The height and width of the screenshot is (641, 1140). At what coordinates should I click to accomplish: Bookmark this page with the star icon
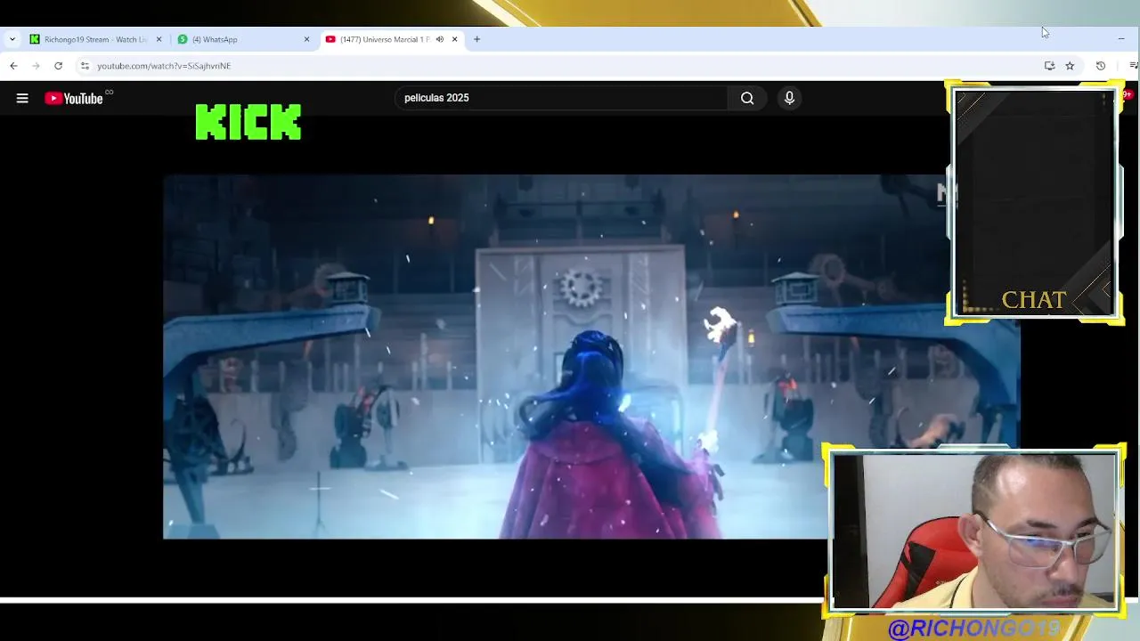[x=1070, y=66]
